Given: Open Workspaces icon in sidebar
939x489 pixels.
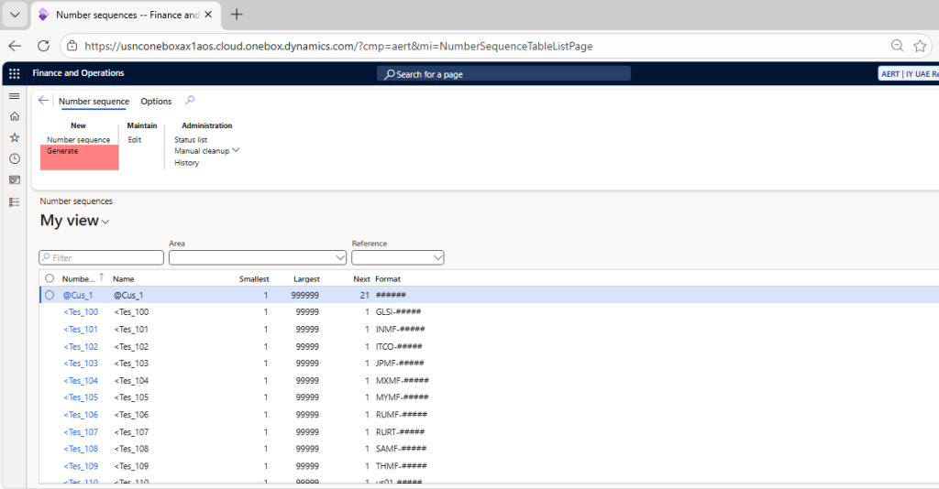Looking at the screenshot, I should coord(14,179).
